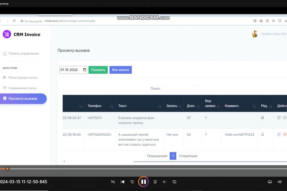Sort the table by Телефон column

pyautogui.click(x=100, y=103)
